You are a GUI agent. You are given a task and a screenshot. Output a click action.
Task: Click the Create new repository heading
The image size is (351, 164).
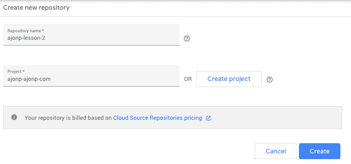coord(36,8)
